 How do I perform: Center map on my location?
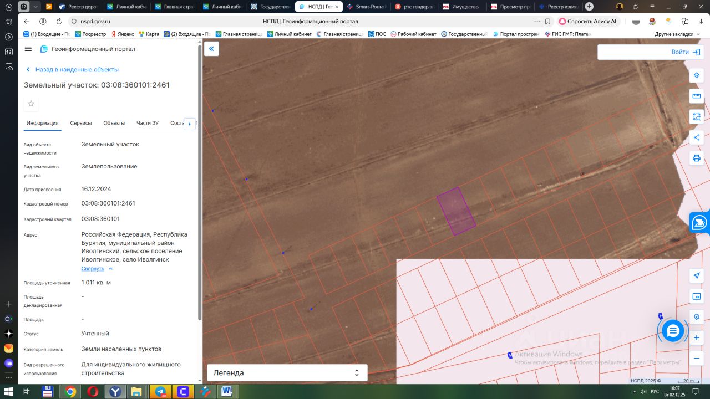pos(697,275)
